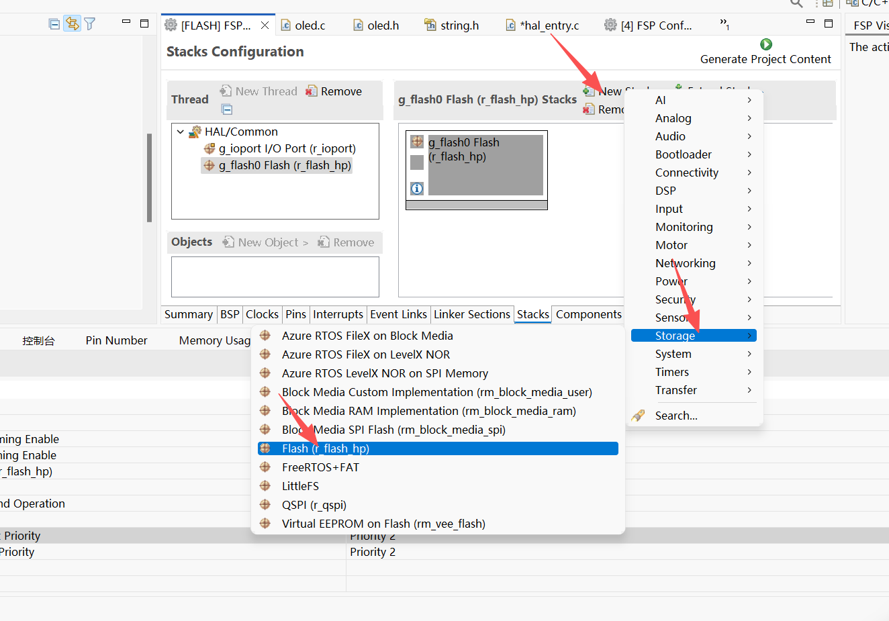Expand the Connectivity submenu arrow
Viewport: 889px width, 621px height.
[x=749, y=173]
